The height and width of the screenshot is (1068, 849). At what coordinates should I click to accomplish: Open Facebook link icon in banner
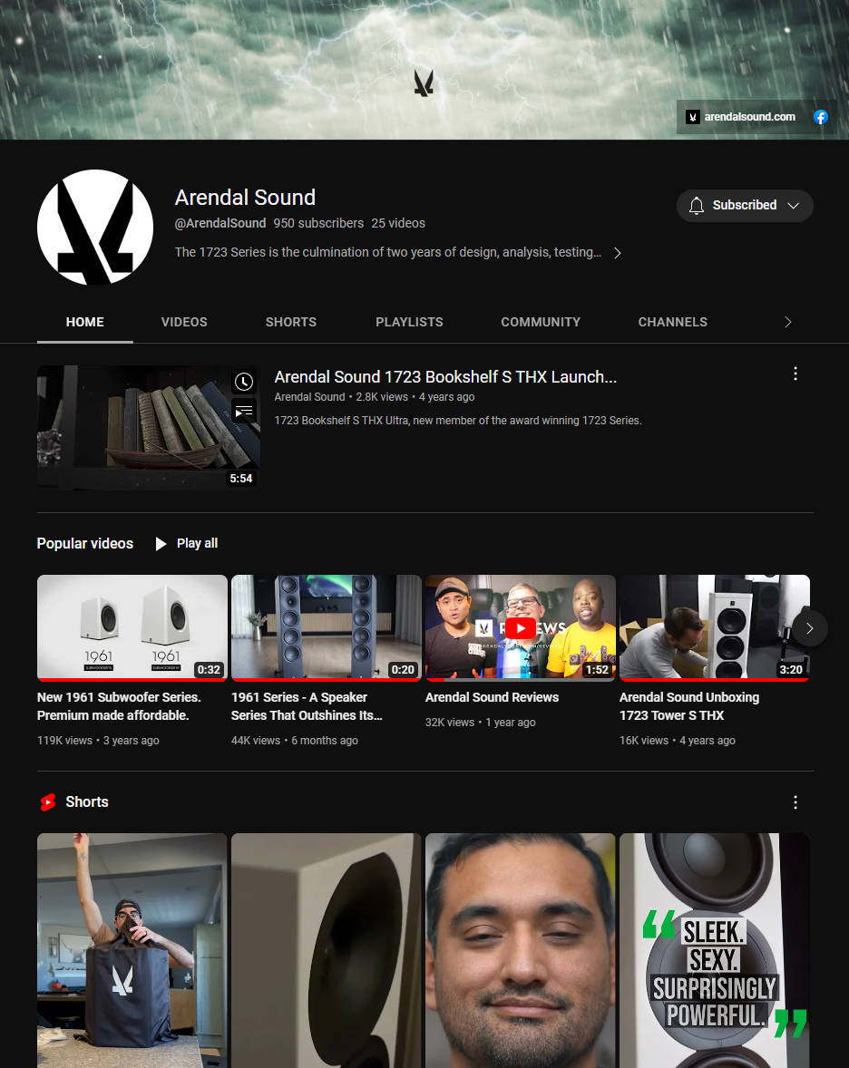(820, 117)
